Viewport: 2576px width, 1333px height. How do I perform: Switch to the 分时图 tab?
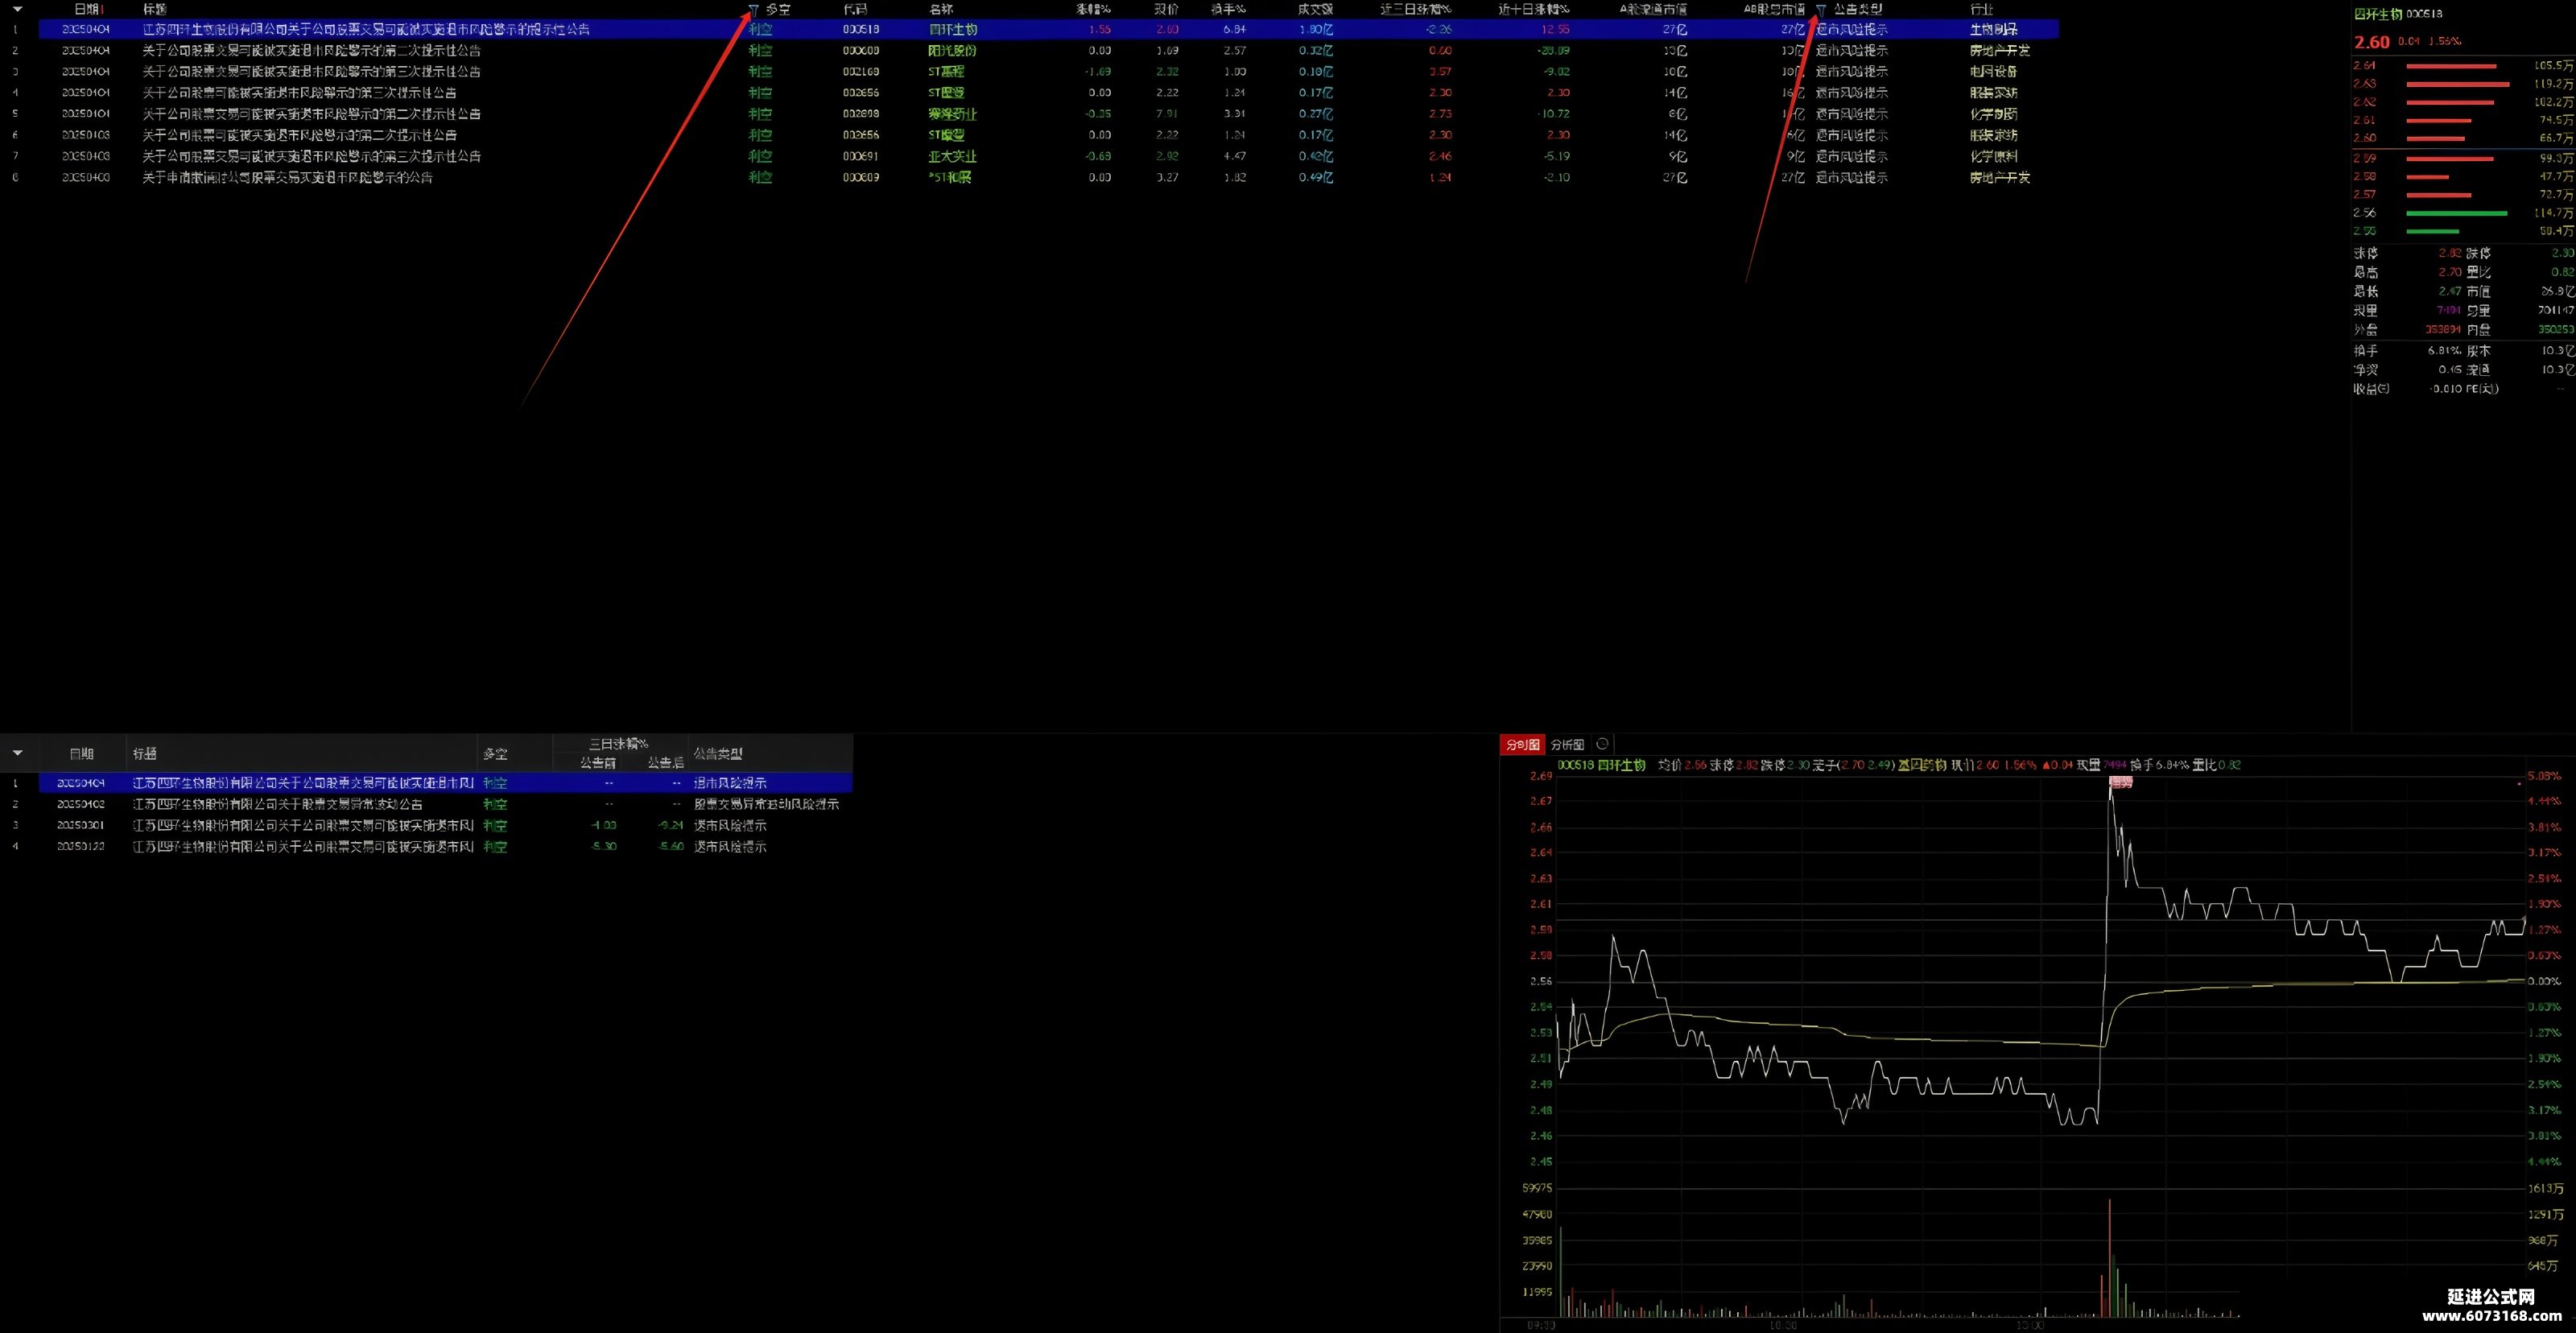pos(1523,744)
